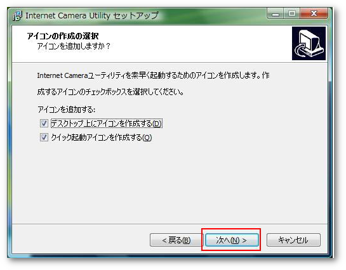Viewport: 346px width, 270px height.
Task: Go back with the 戻る(B) button
Action: (x=176, y=240)
